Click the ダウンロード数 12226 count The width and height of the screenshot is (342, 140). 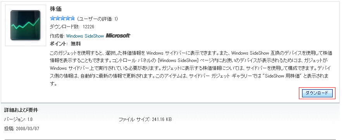pyautogui.click(x=72, y=27)
